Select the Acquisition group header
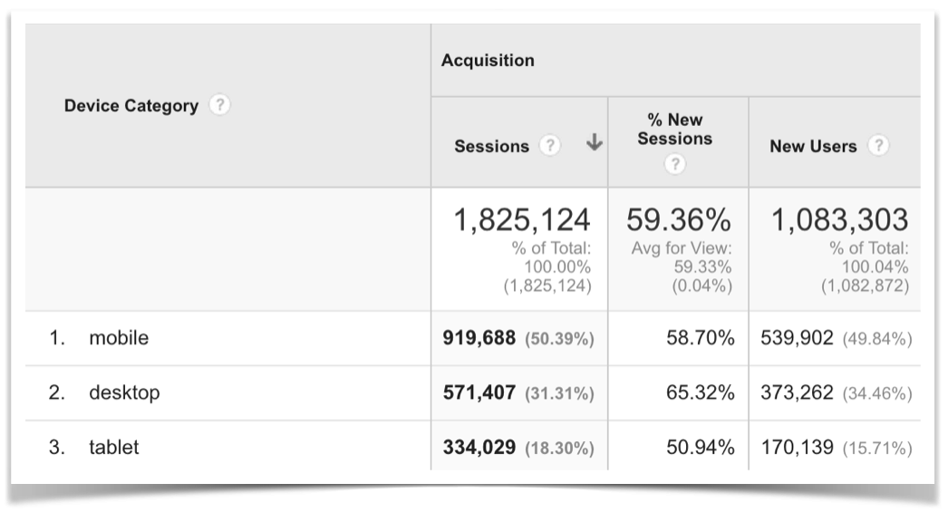 click(x=488, y=61)
